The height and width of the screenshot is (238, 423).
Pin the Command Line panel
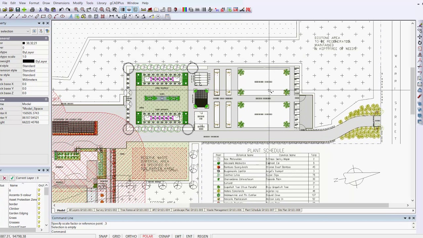point(409,218)
